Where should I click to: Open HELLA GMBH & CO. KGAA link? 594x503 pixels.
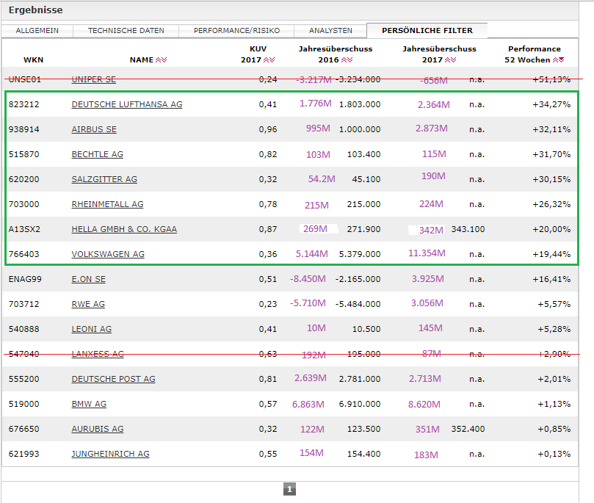pyautogui.click(x=124, y=229)
